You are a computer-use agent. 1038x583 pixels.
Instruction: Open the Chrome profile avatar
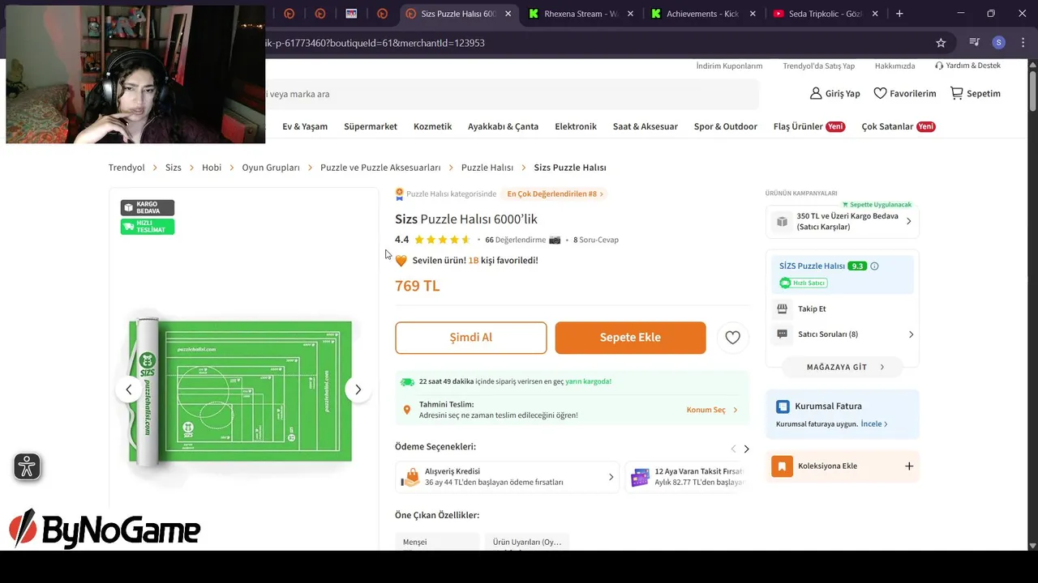[x=999, y=43]
